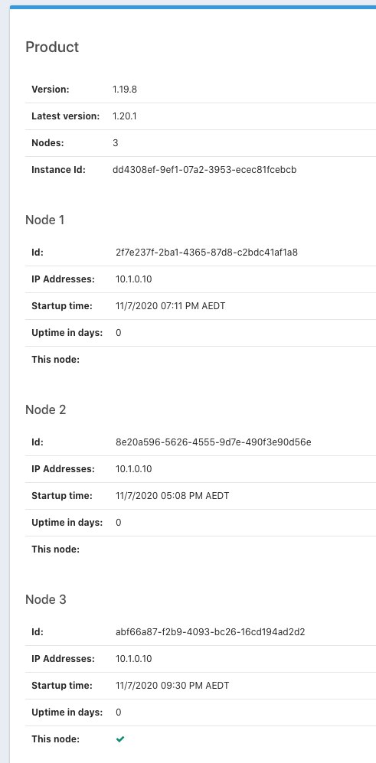Select Node 2 Id value
This screenshot has width=376, height=763.
pyautogui.click(x=214, y=442)
